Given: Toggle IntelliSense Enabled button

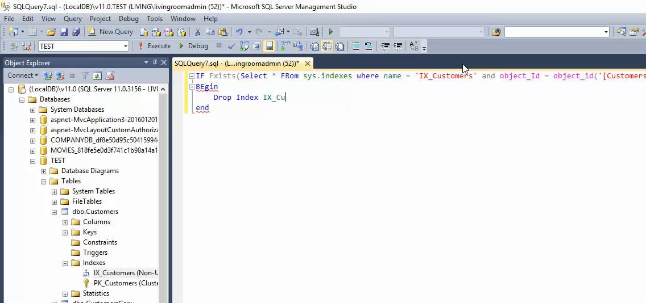Looking at the screenshot, I should [269, 46].
